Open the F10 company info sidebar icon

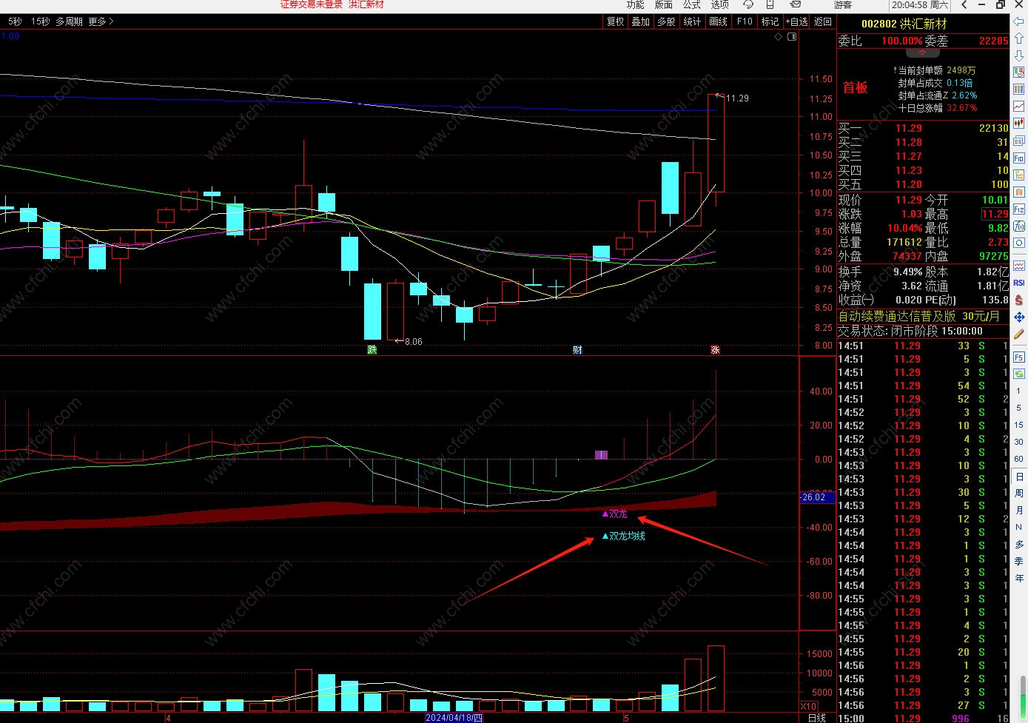(1019, 158)
